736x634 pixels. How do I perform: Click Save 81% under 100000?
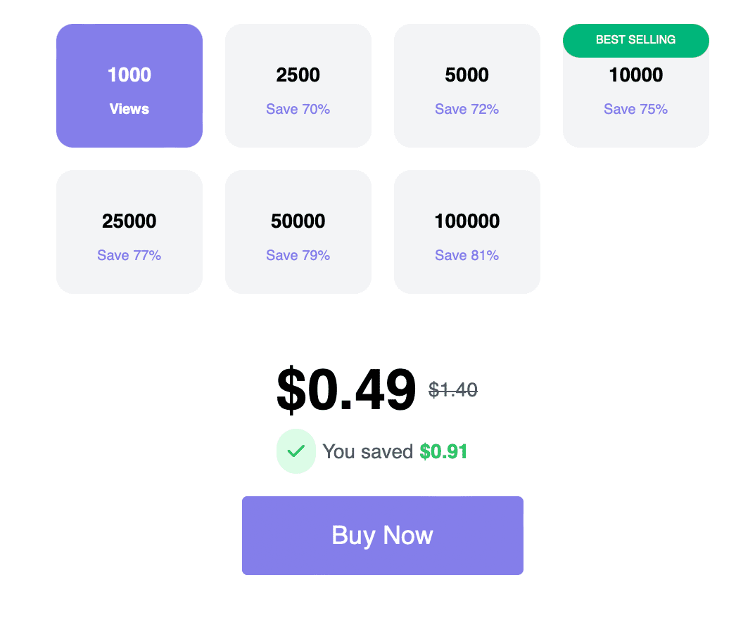[x=467, y=255]
